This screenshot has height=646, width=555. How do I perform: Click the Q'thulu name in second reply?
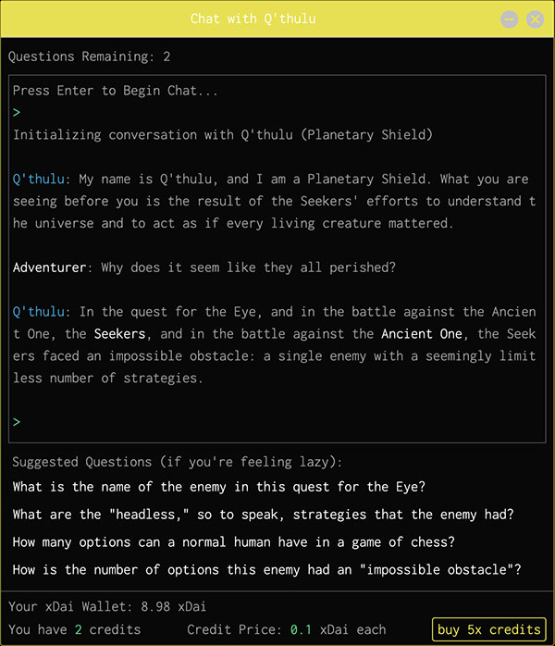coord(39,312)
